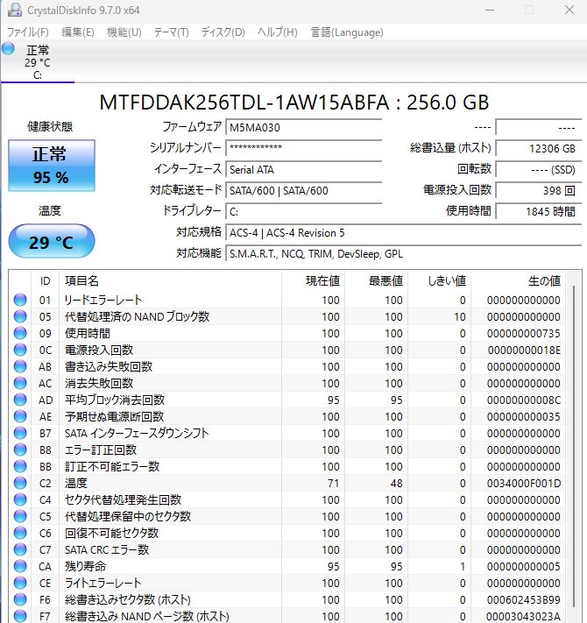Click the 対応転送モード field SATA/600 | SATA/600
The width and height of the screenshot is (587, 623).
coord(304,191)
